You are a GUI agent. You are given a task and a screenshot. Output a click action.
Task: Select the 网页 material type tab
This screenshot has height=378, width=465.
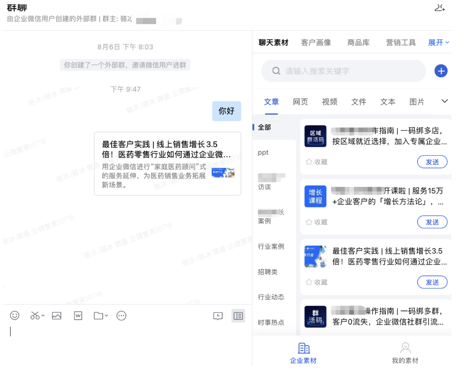301,102
